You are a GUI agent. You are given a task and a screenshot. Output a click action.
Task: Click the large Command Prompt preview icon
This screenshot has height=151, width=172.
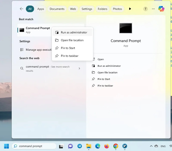point(126,28)
